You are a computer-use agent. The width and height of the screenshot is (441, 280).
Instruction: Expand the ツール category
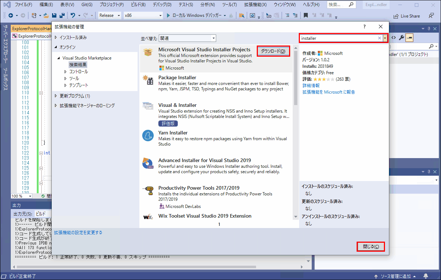(x=65, y=79)
